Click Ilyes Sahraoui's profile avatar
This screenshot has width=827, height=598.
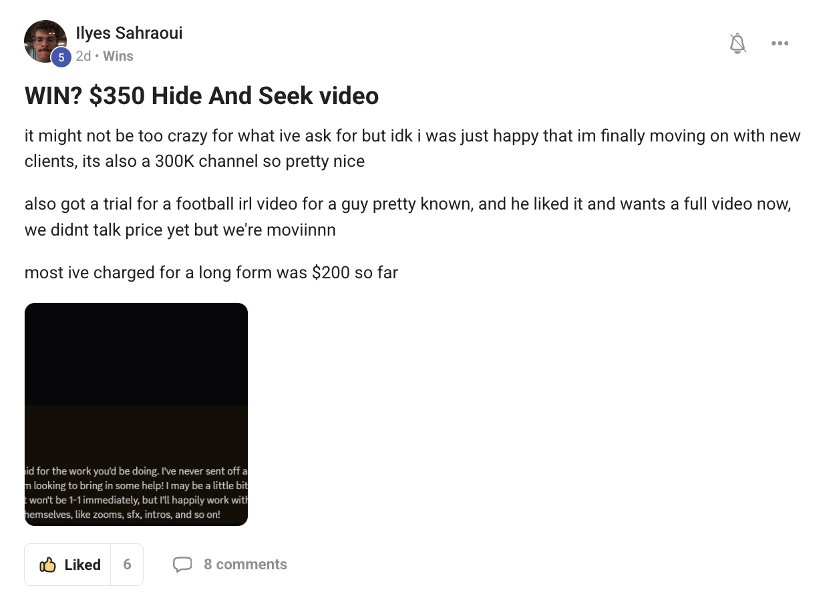tap(45, 41)
